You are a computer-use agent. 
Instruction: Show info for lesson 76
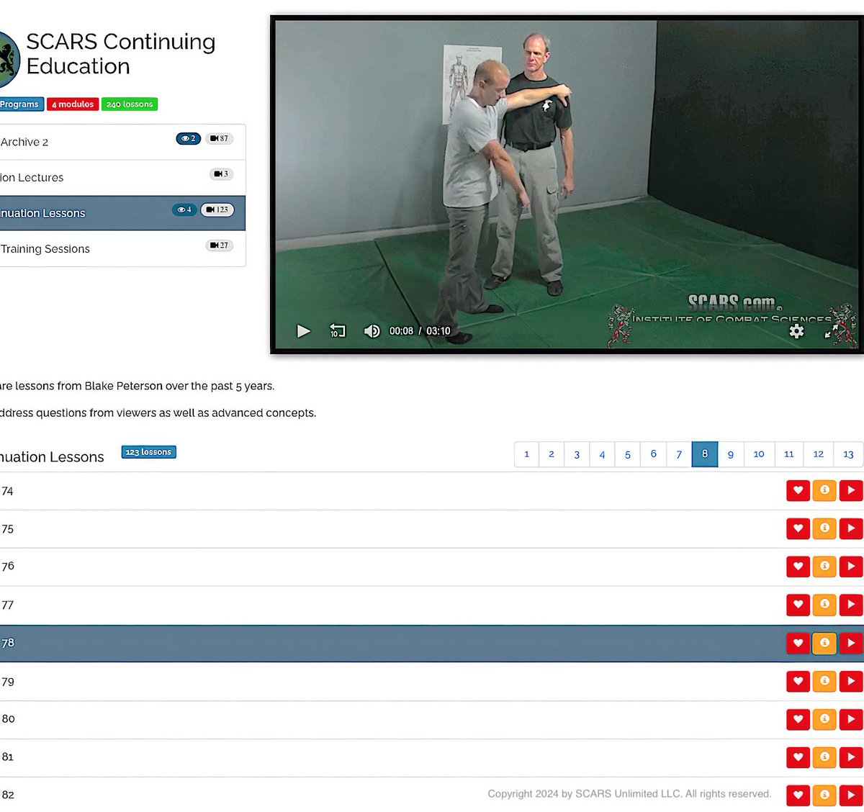pos(824,567)
